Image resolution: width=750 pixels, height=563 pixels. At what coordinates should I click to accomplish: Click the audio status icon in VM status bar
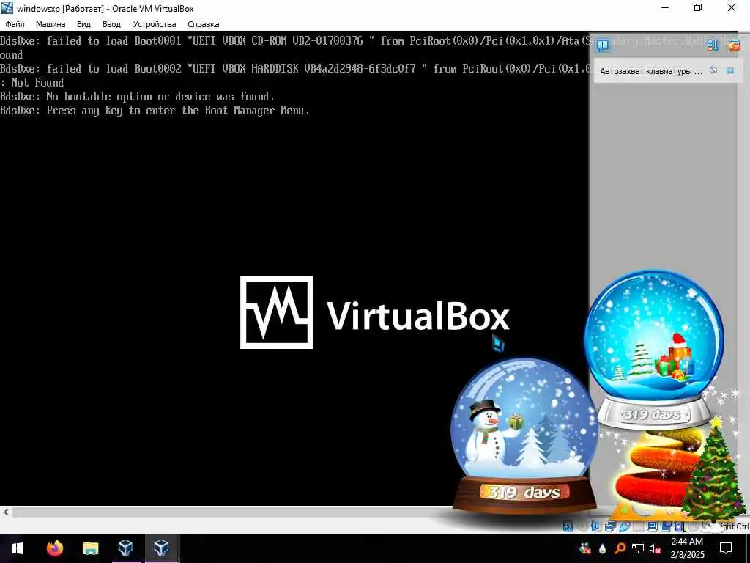595,526
